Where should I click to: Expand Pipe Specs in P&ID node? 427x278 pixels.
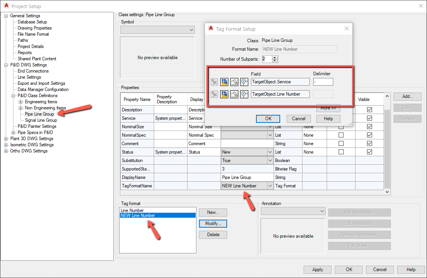pyautogui.click(x=13, y=133)
